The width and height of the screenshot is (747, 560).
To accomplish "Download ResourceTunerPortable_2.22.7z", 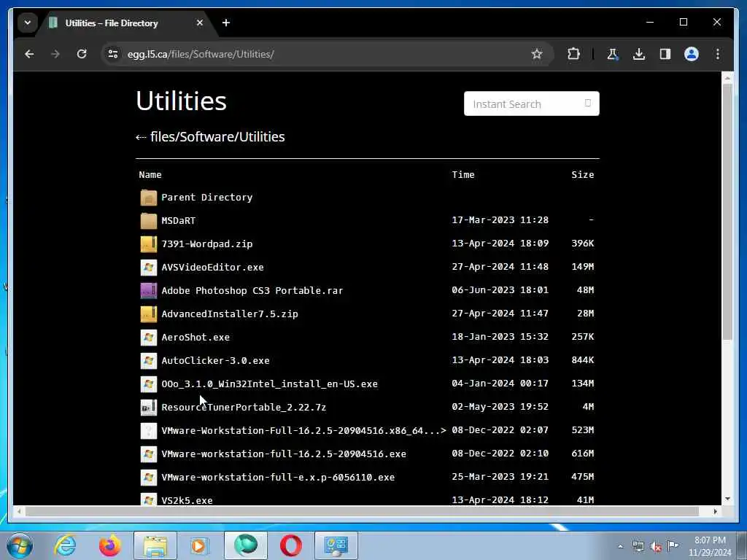I will click(x=244, y=407).
